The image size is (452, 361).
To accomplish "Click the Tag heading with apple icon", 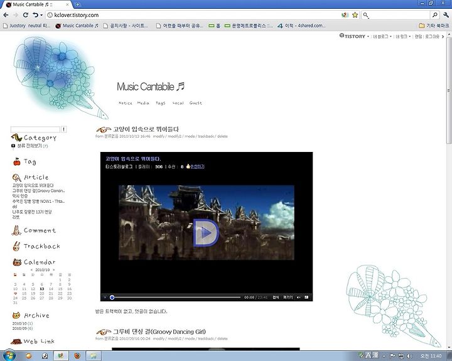I will point(24,161).
